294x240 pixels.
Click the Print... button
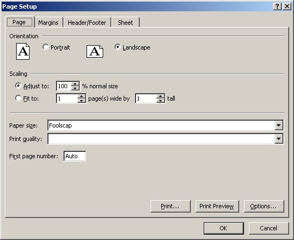[x=170, y=206]
